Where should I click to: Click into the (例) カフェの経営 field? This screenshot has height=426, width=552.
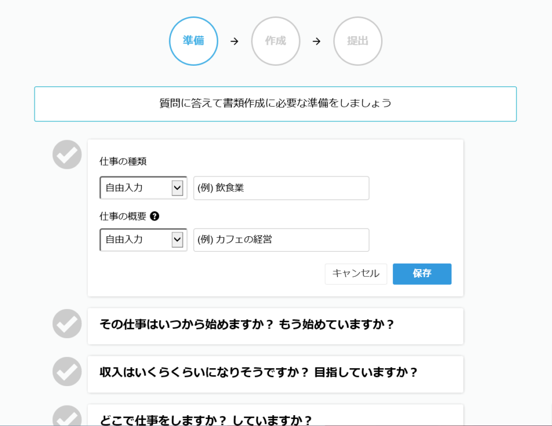(281, 239)
